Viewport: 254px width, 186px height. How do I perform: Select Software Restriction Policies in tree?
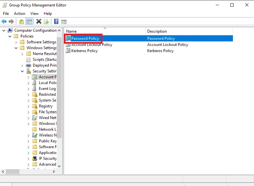48,147
